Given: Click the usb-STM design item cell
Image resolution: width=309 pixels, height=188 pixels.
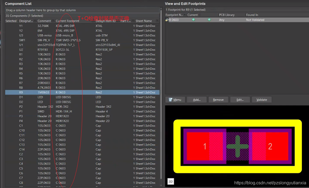Looking at the screenshot, I should pyautogui.click(x=101, y=35).
